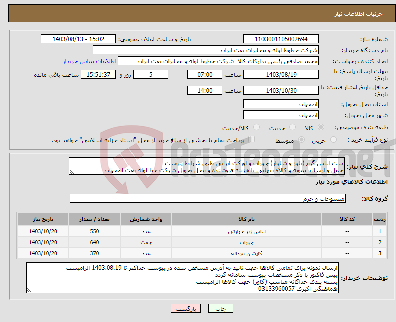Screen dimensions: 396x322
Task: Click the request creator field محمد صادقی
Action: pyautogui.click(x=218, y=61)
